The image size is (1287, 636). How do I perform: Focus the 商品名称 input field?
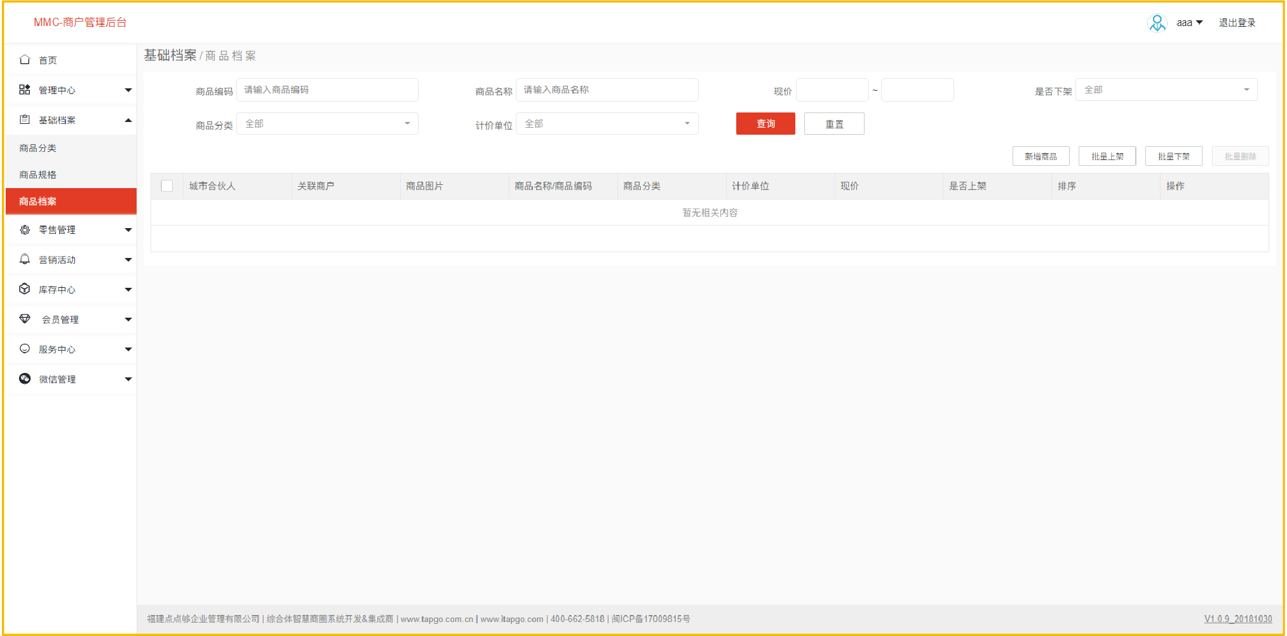(607, 90)
